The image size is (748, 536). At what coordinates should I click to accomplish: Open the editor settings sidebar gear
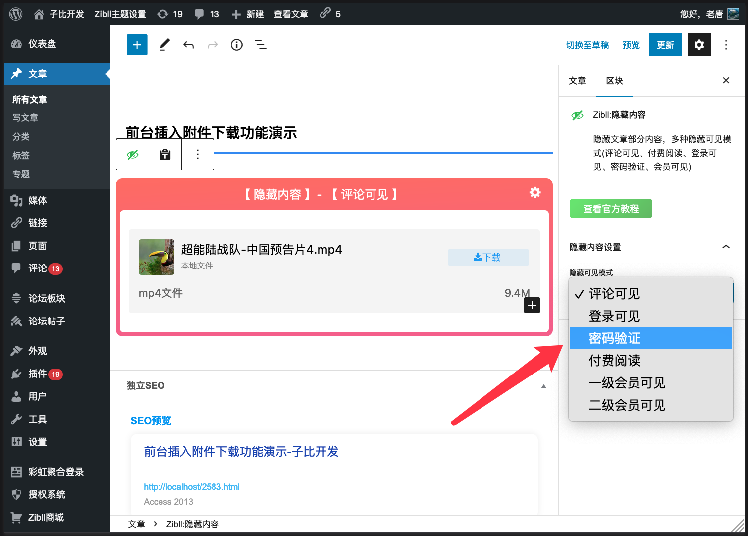(x=699, y=45)
